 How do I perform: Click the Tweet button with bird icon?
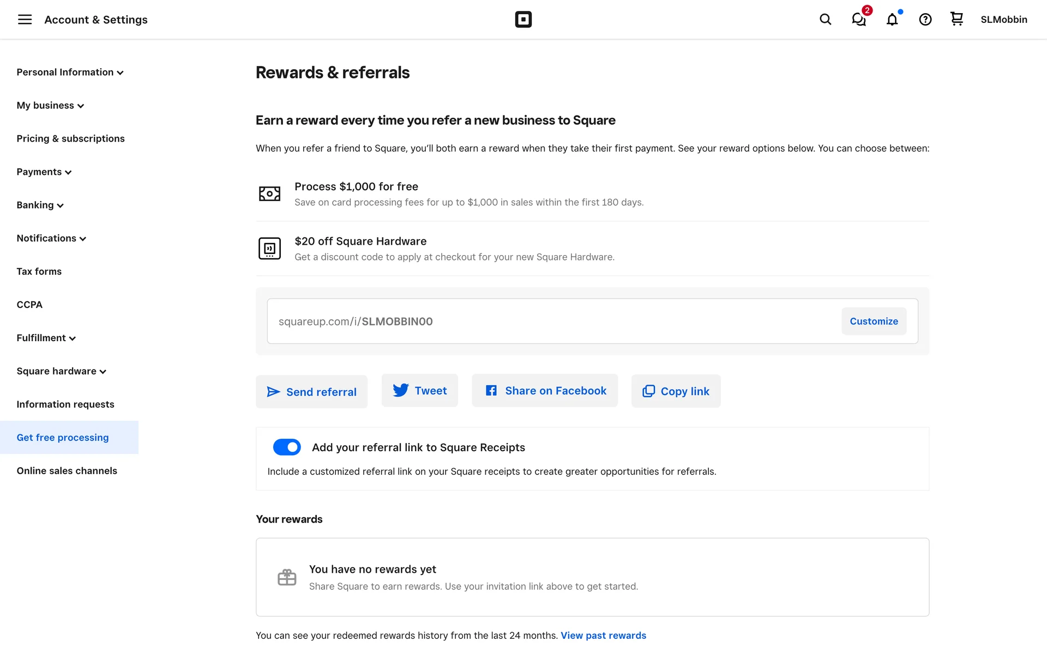pyautogui.click(x=419, y=390)
